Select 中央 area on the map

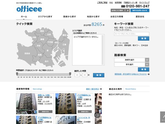coord(56,43)
